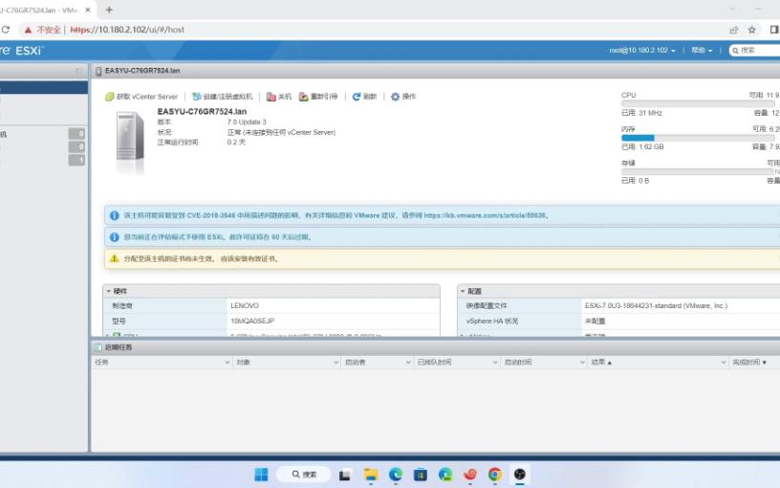Open File Explorer from the taskbar
This screenshot has height=488, width=780.
(371, 475)
